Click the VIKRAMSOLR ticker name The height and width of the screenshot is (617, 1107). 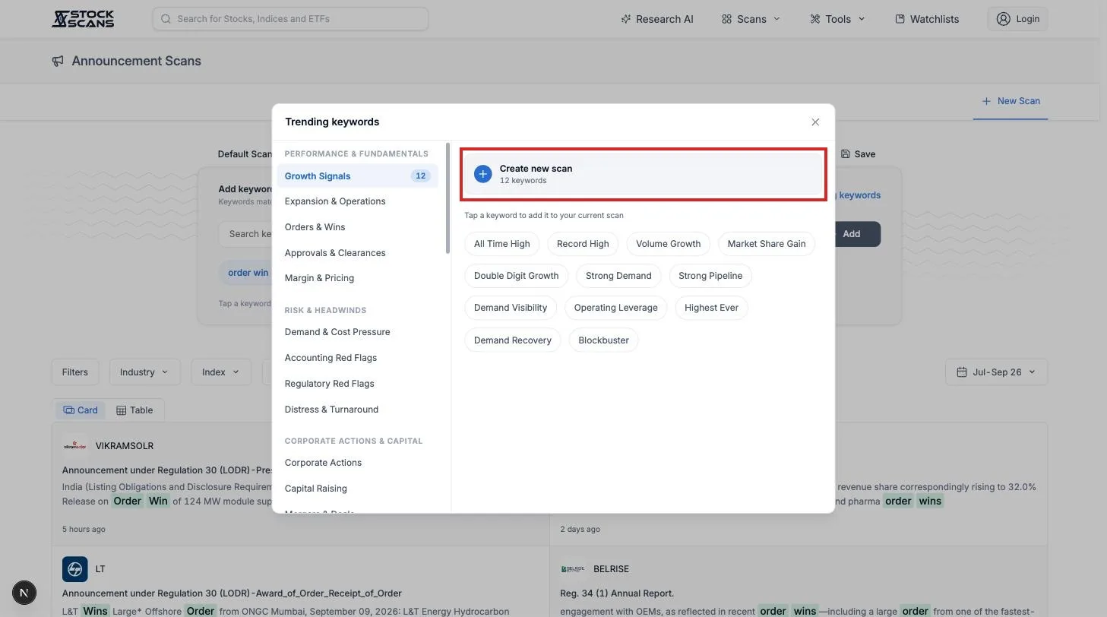click(125, 446)
